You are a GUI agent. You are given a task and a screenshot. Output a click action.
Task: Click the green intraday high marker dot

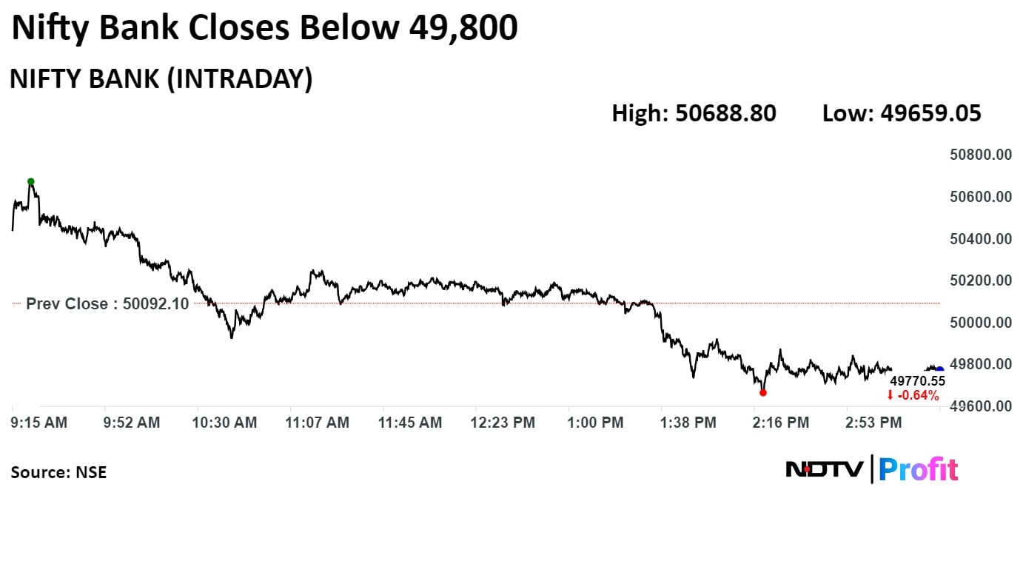(30, 181)
